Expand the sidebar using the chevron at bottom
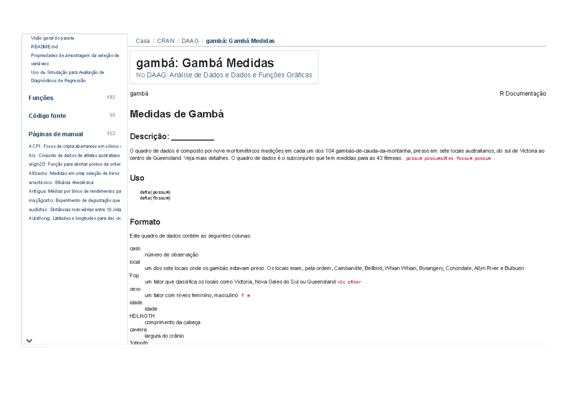The height and width of the screenshot is (399, 565). click(30, 340)
